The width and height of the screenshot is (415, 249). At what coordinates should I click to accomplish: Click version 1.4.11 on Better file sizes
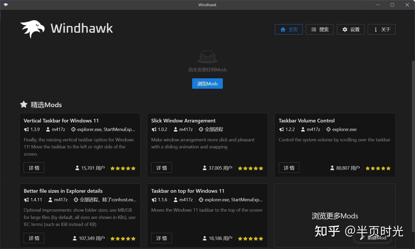[36, 200]
